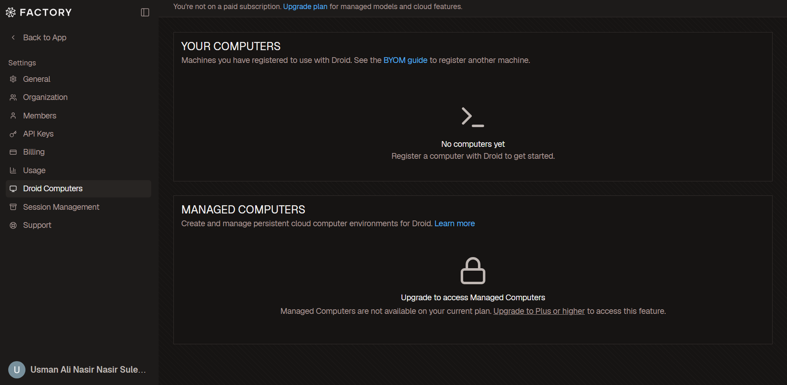Open the Billing page
Screen dimensions: 787x385
78,152
